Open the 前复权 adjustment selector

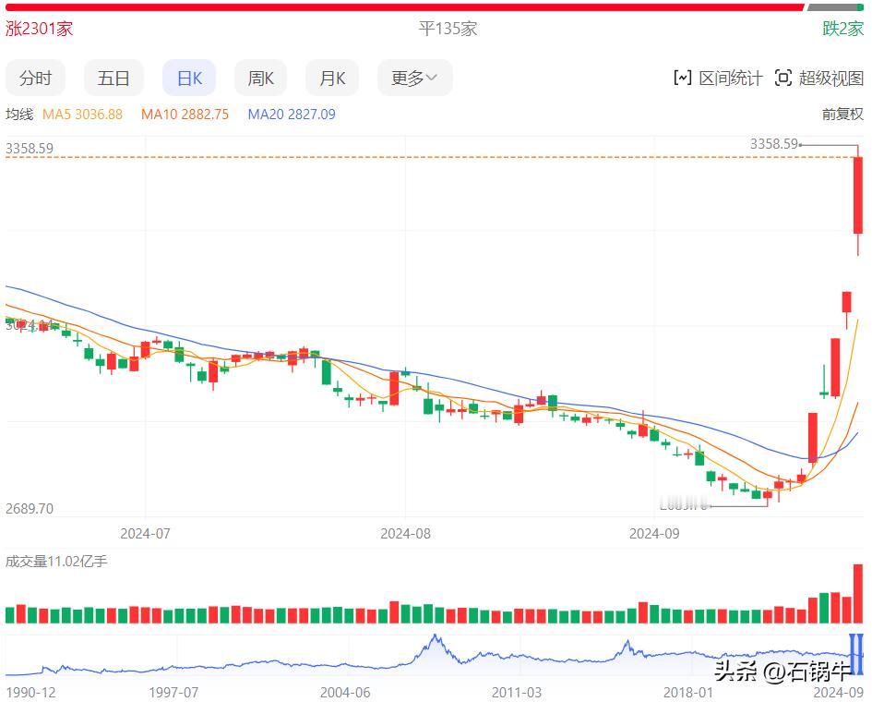(842, 115)
